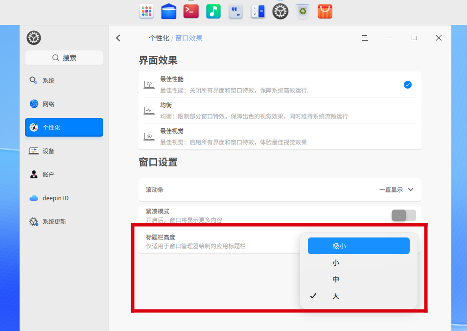This screenshot has height=331, width=467.
Task: Open the file manager from the dock
Action: 168,12
